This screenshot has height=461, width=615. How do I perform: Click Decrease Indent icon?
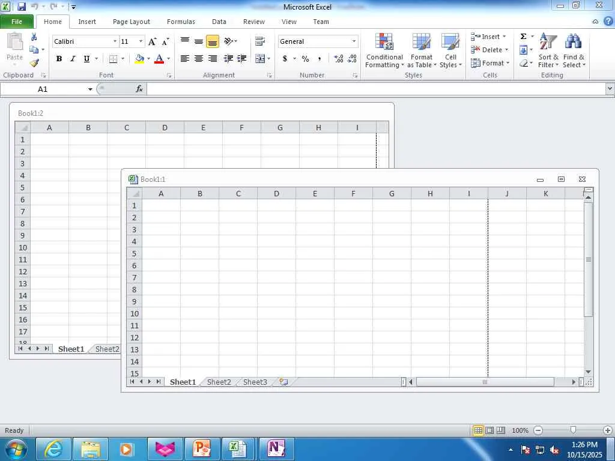(x=228, y=59)
